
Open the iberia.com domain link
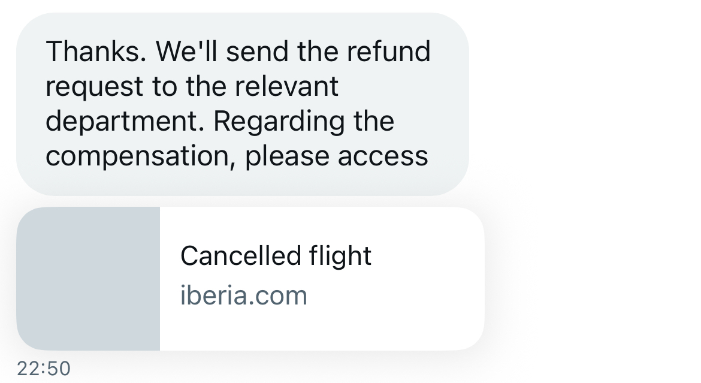(x=244, y=295)
